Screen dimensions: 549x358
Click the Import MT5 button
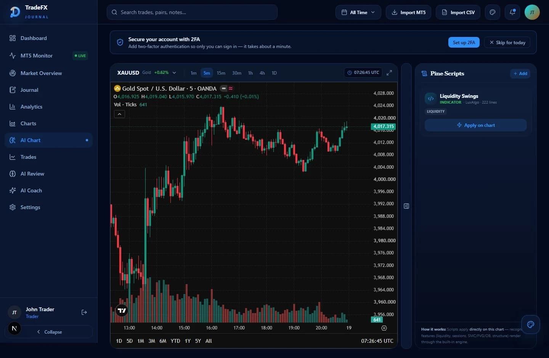pos(408,12)
